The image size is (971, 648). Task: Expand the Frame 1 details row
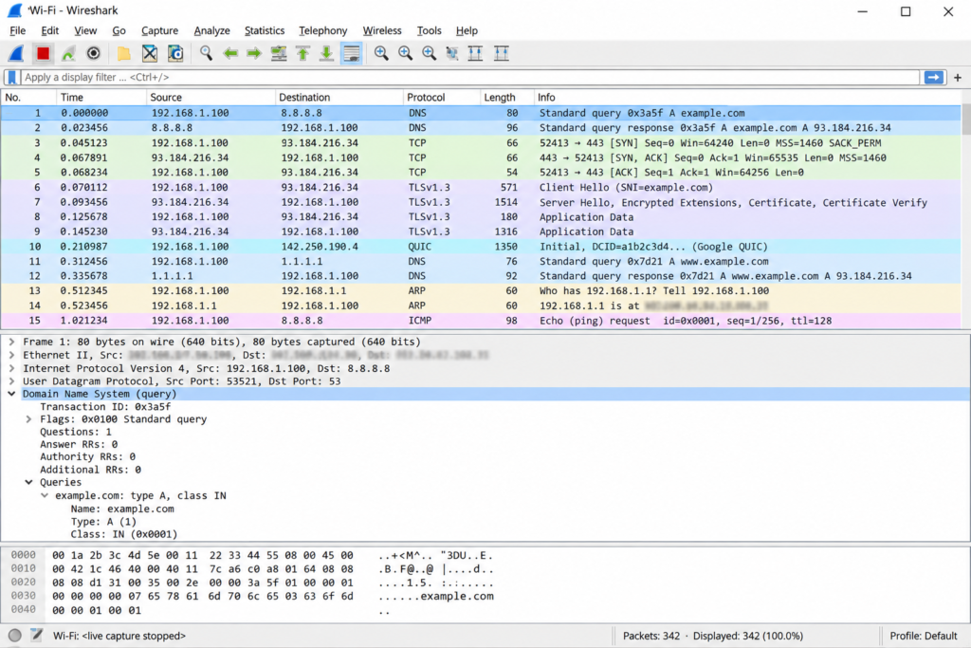11,342
